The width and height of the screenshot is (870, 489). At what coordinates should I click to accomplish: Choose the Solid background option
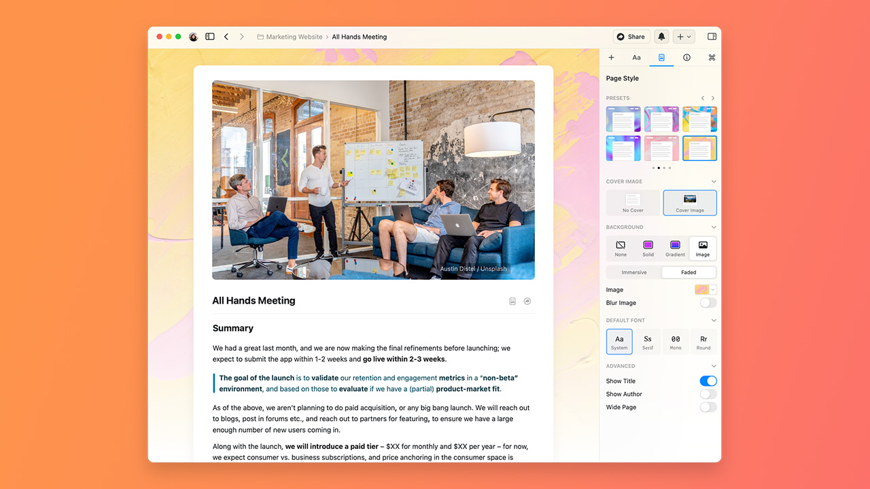pos(648,248)
